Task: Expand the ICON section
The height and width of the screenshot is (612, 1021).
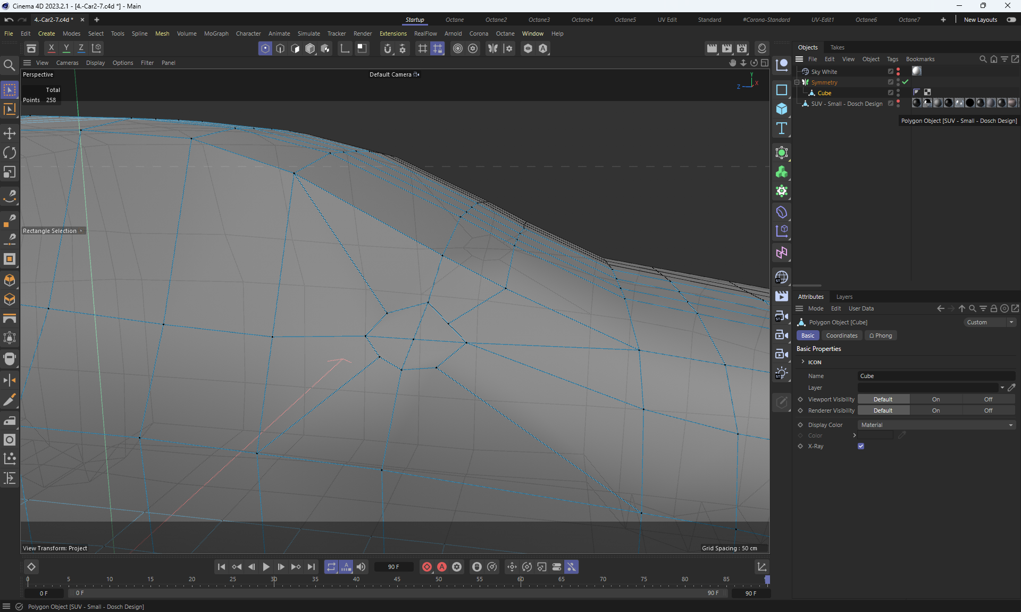Action: [803, 362]
